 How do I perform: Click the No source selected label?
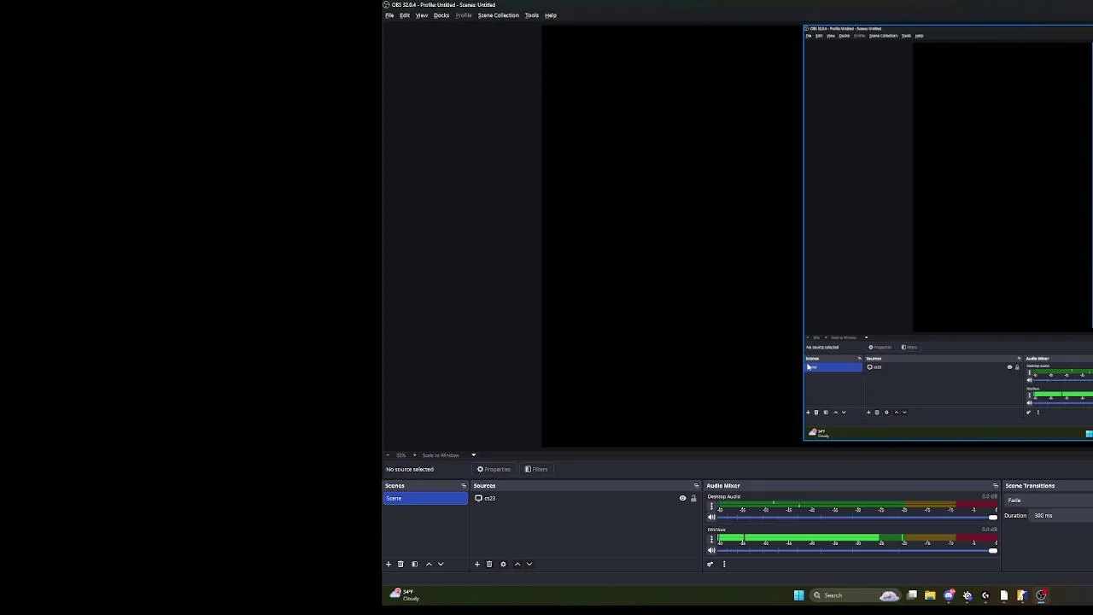(410, 469)
